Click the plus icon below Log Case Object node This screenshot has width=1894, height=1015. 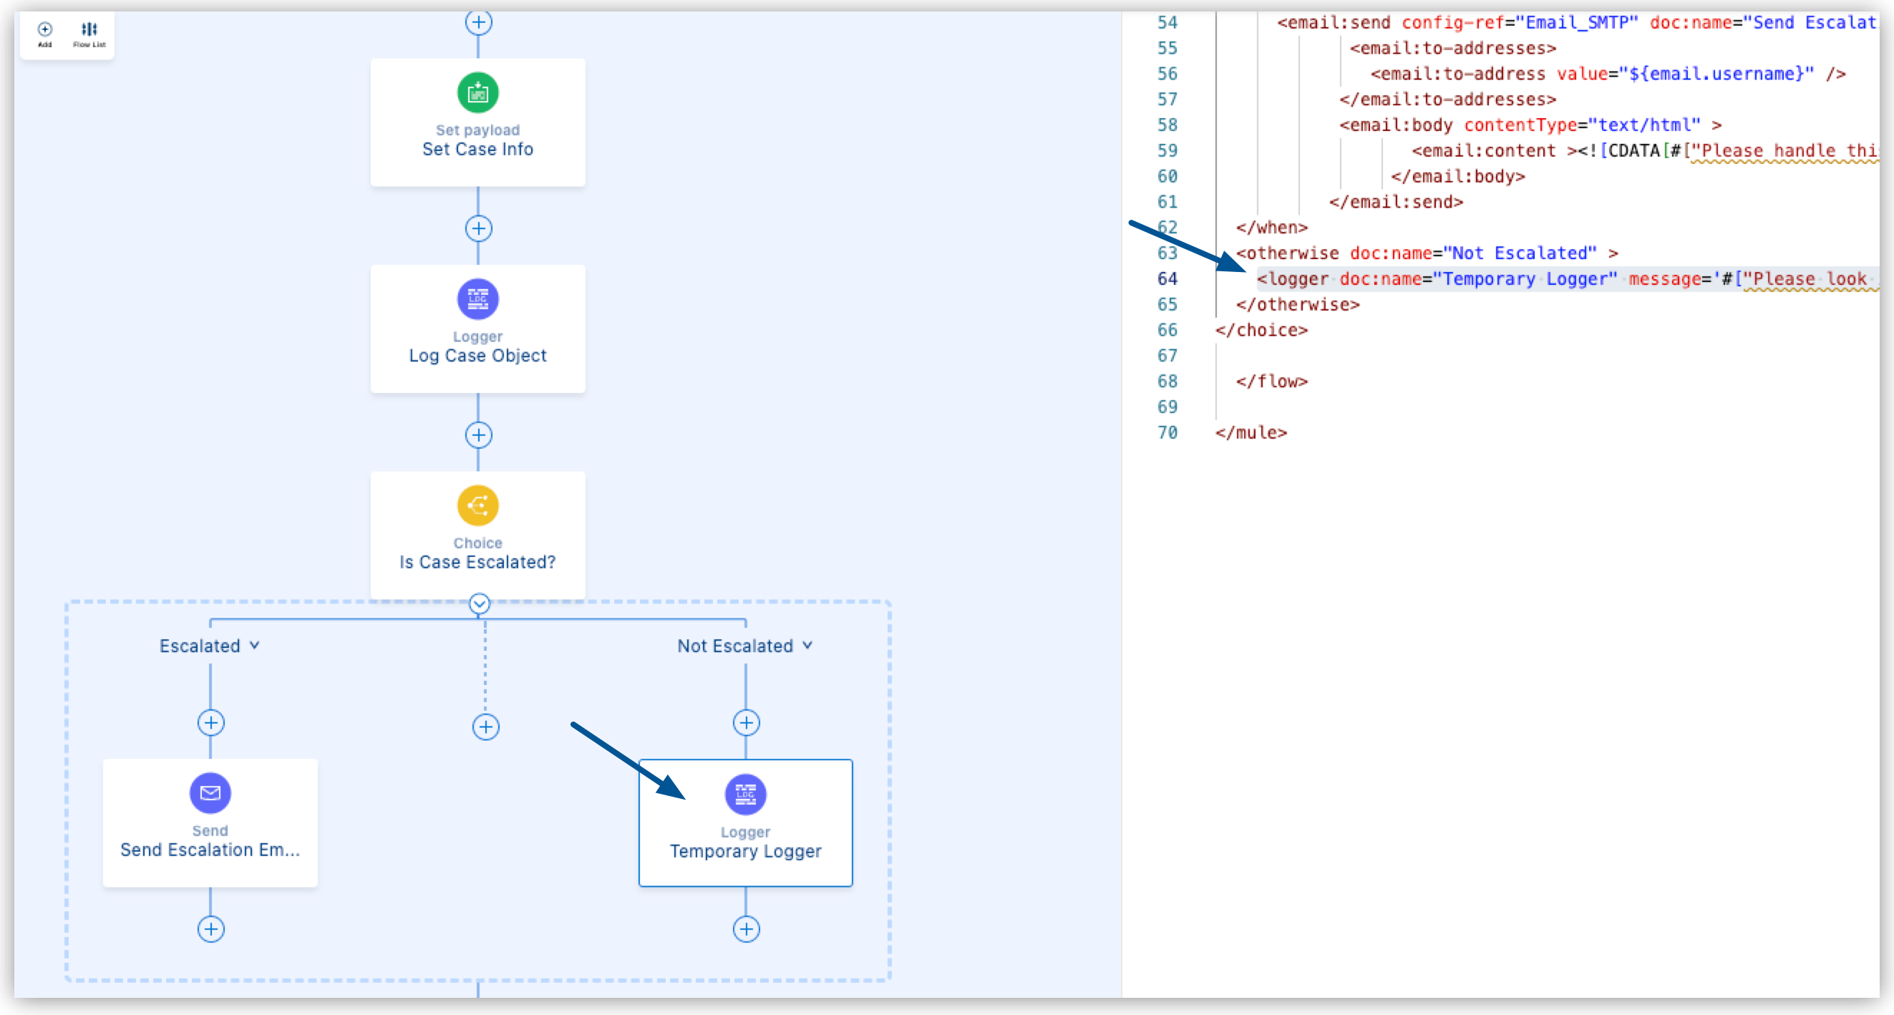478,434
